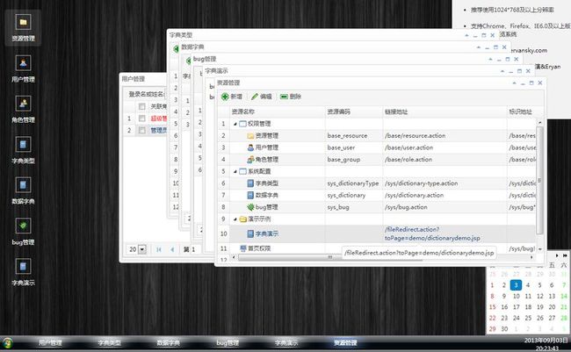Open the 用户管理 desktop shortcut

[23, 68]
